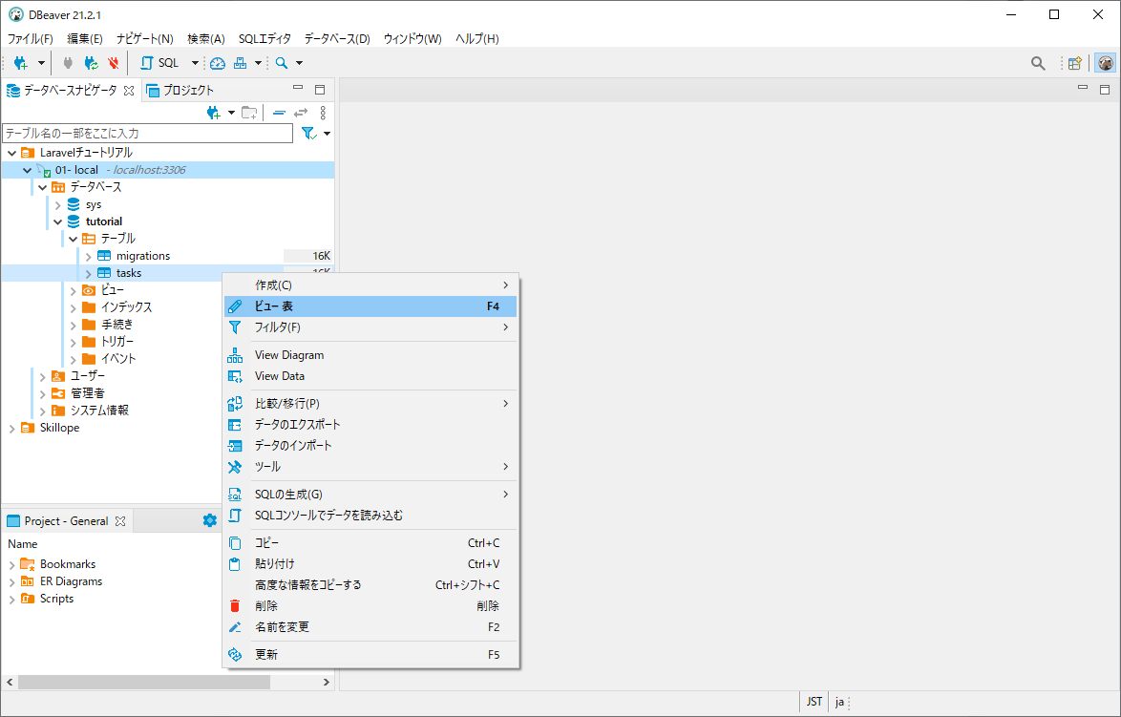Open the ヘルプ(H) menu
The image size is (1121, 717).
476,38
